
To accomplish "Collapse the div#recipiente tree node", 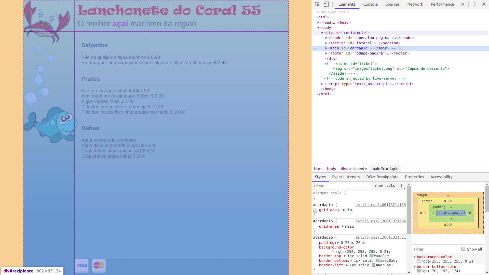I will point(322,33).
